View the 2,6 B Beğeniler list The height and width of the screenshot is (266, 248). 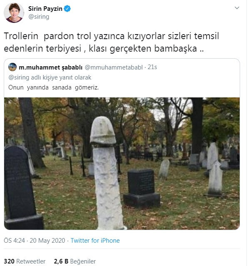point(75,261)
